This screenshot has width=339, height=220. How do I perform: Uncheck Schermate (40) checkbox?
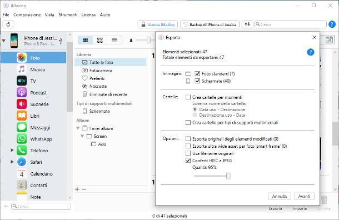pos(197,81)
